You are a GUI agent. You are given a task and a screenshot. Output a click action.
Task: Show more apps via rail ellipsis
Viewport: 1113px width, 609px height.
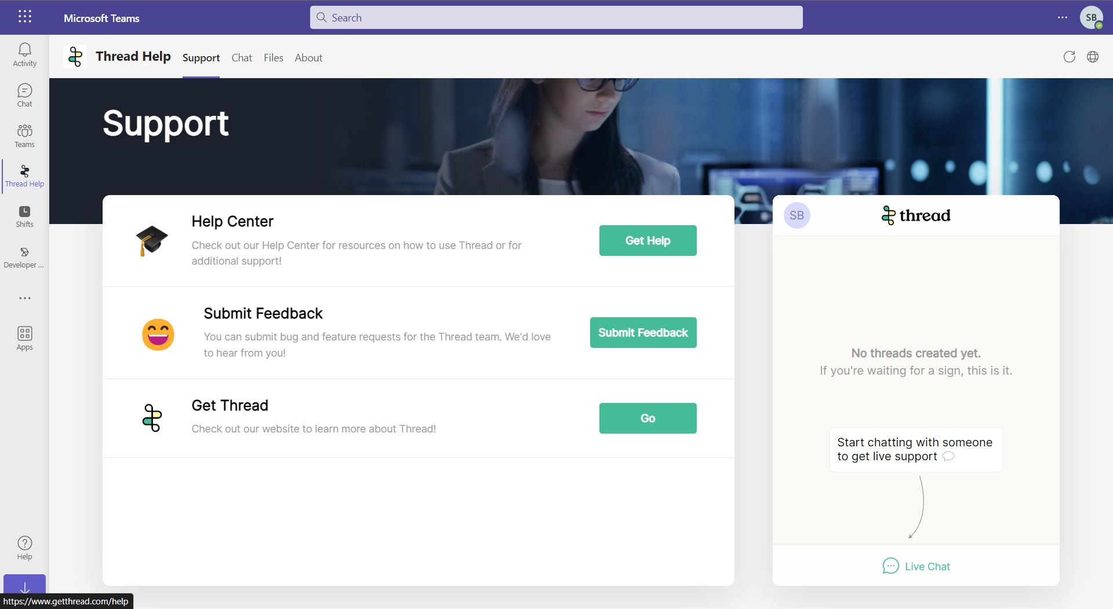click(x=24, y=298)
